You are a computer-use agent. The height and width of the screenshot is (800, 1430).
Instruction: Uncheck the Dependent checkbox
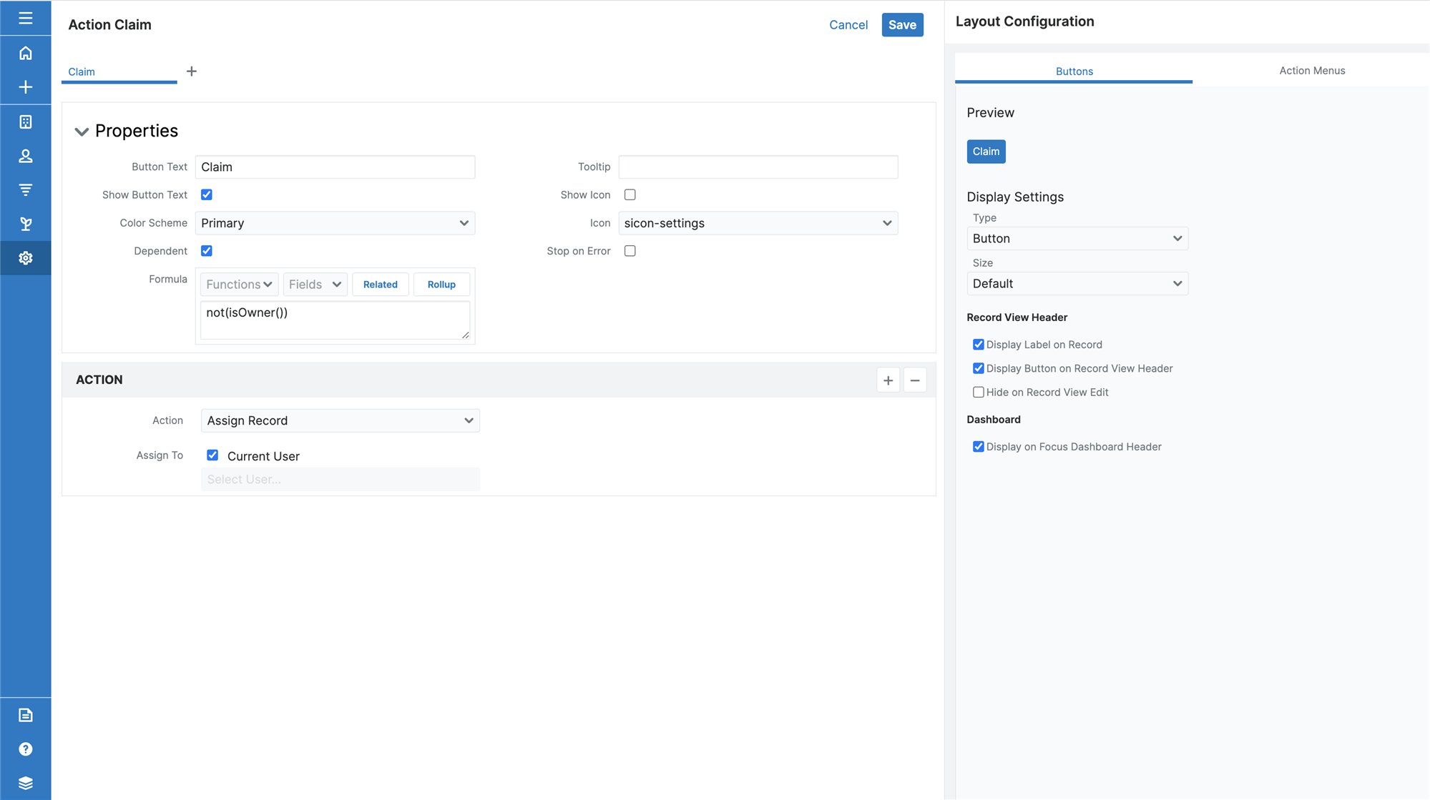(207, 251)
